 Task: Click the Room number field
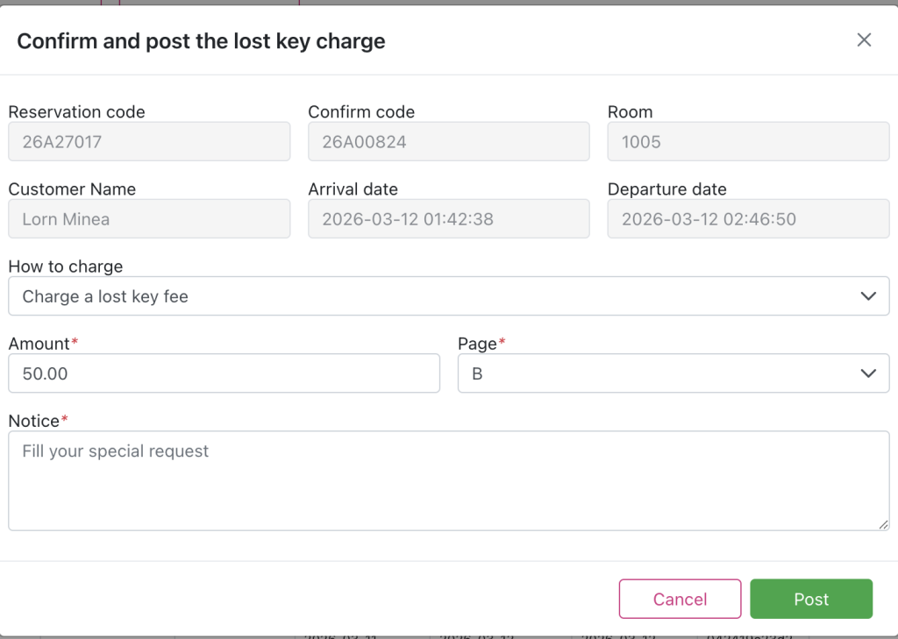pos(748,142)
